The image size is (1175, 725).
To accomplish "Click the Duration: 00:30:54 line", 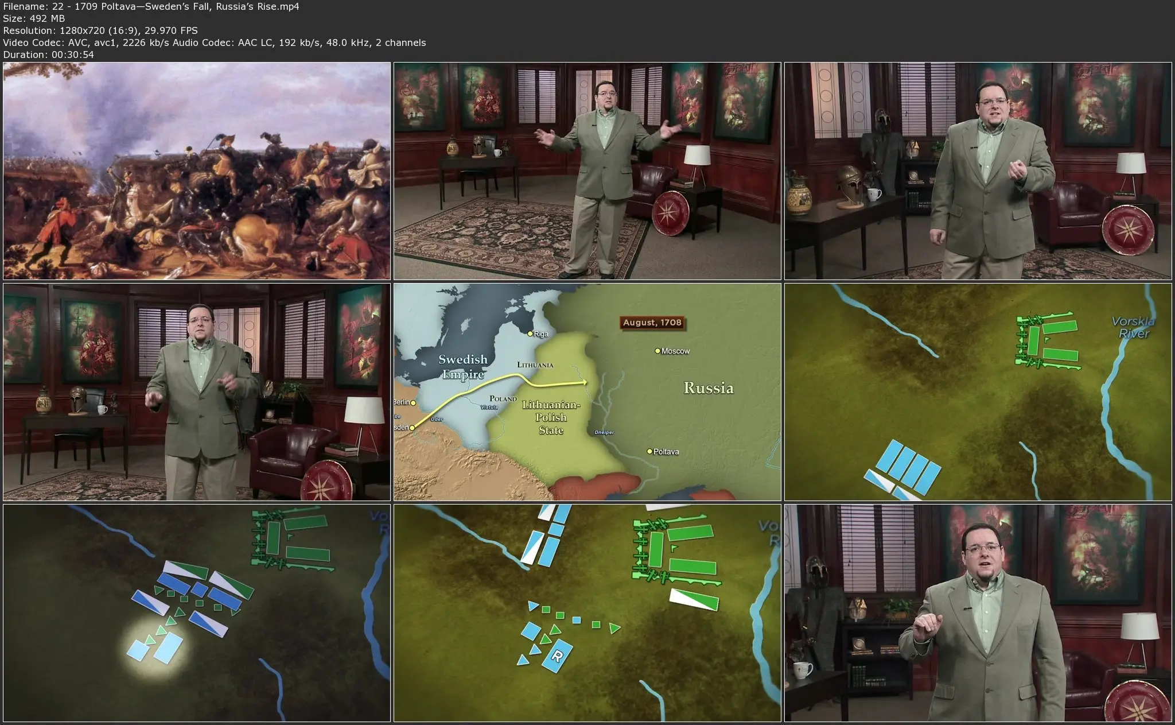I will (x=49, y=55).
